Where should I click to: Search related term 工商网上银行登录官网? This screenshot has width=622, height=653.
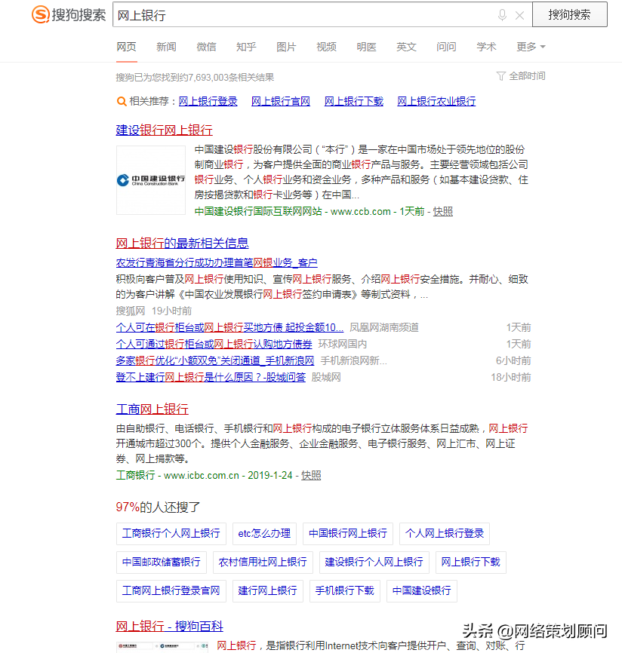click(171, 591)
